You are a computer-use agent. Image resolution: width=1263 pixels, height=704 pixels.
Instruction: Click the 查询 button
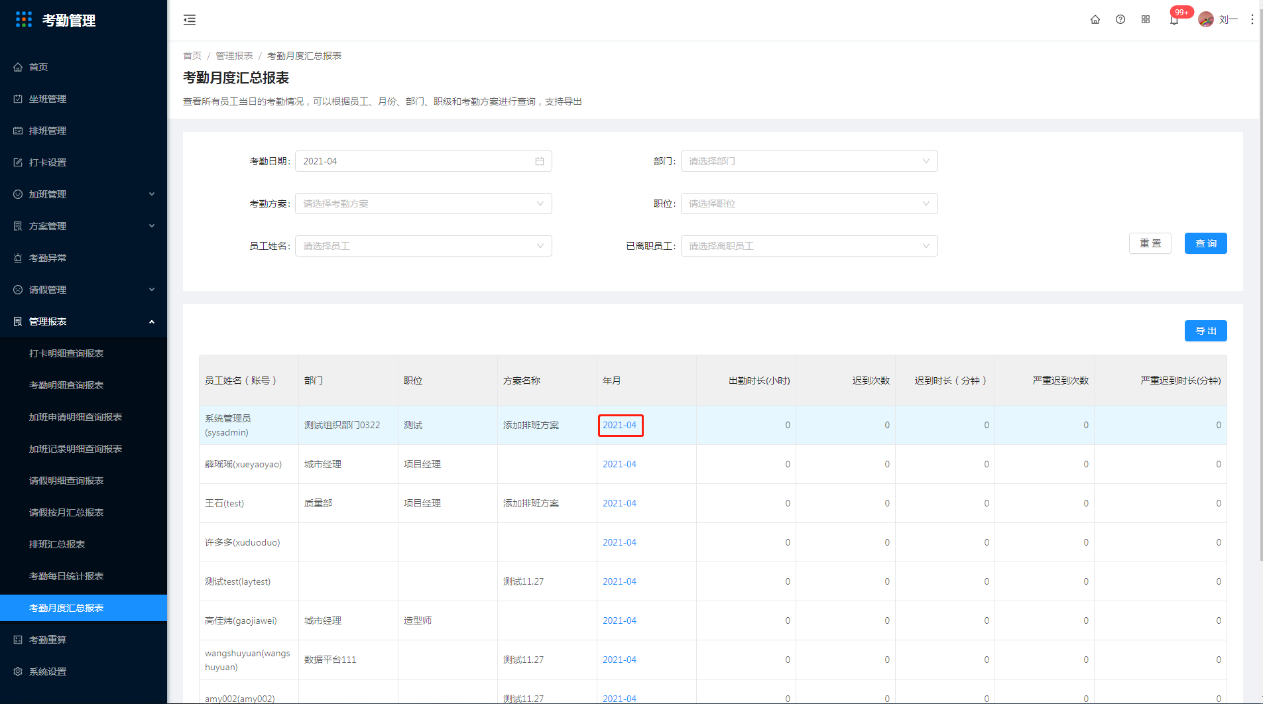[1206, 243]
